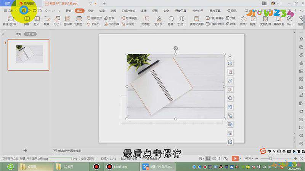The width and height of the screenshot is (305, 171).
Task: Open the 图片 insert picture dropdown
Action: (37, 24)
